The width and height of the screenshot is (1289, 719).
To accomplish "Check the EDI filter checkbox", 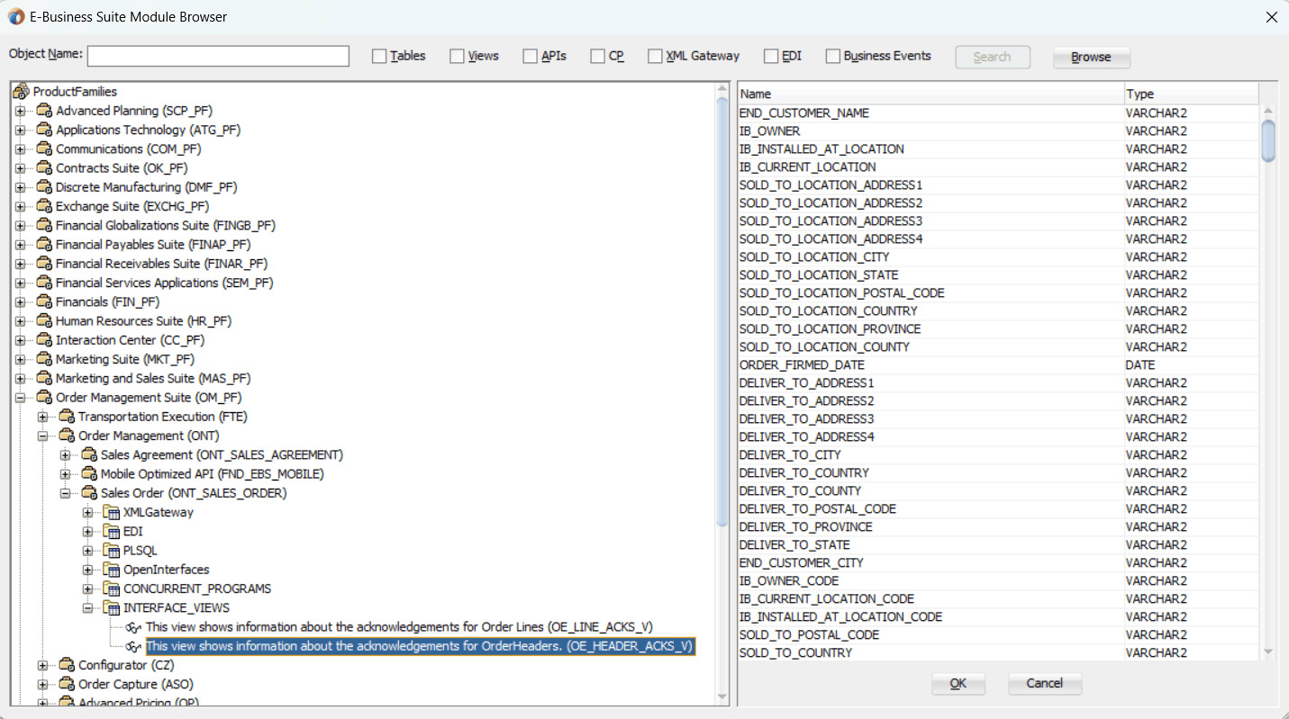I will coord(771,56).
